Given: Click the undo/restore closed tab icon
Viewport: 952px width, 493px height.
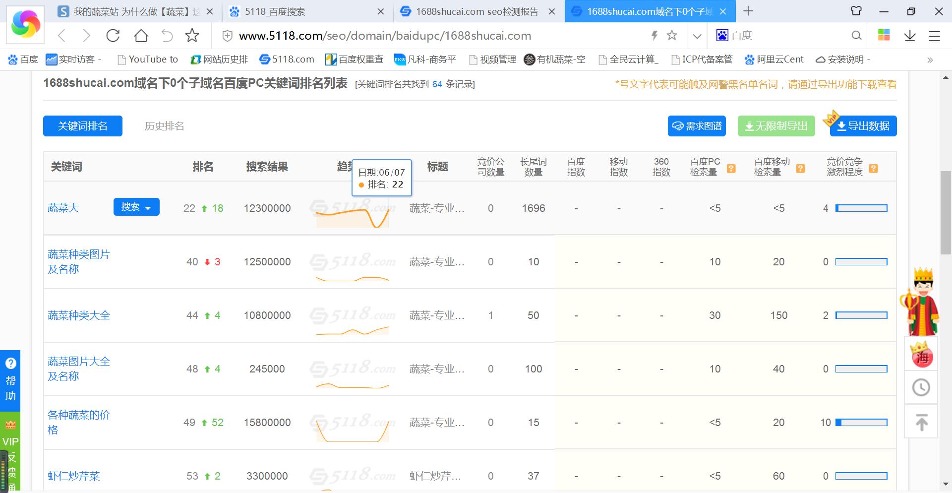Looking at the screenshot, I should 167,36.
